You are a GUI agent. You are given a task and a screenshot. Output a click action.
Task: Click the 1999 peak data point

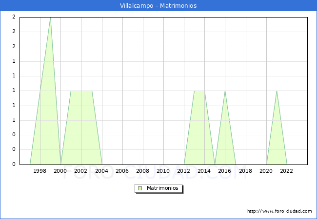pyautogui.click(x=50, y=18)
